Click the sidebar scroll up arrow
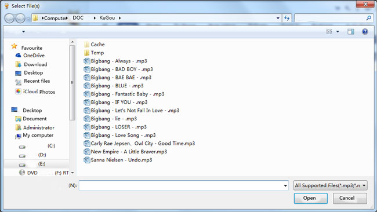Image resolution: width=377 pixels, height=212 pixels. tap(72, 42)
